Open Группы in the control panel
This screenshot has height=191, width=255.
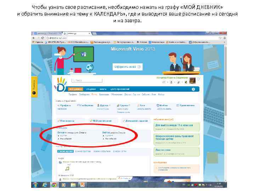[x=123, y=105]
